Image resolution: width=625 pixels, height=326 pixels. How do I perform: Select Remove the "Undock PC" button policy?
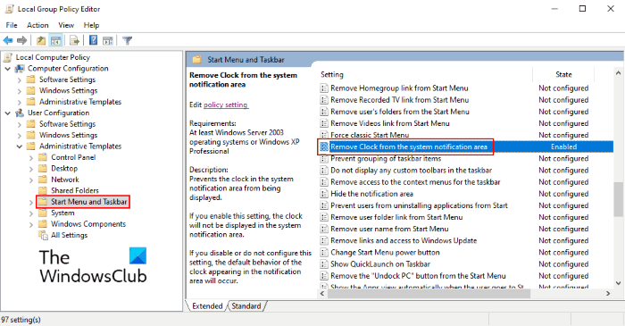coord(418,276)
